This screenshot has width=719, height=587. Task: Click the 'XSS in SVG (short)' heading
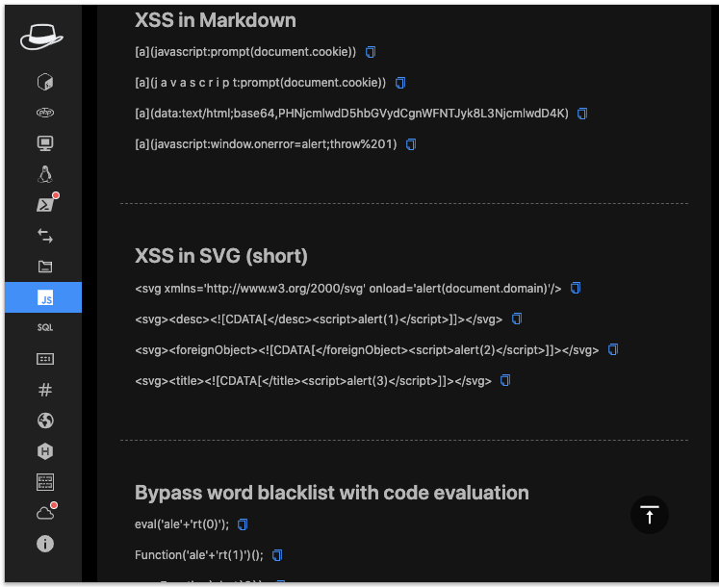pyautogui.click(x=221, y=256)
